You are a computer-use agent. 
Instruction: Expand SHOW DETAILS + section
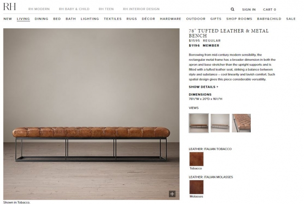point(204,87)
